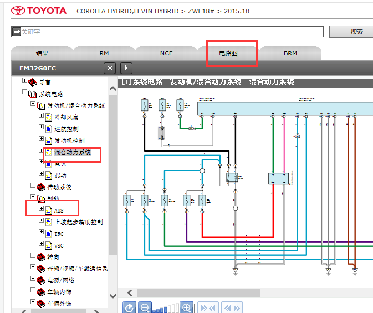Expand the TRC node
The image size is (373, 313).
pyautogui.click(x=41, y=232)
